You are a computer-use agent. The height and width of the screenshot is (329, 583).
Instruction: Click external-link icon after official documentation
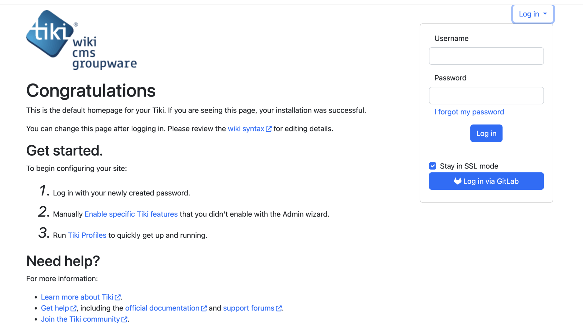point(204,308)
